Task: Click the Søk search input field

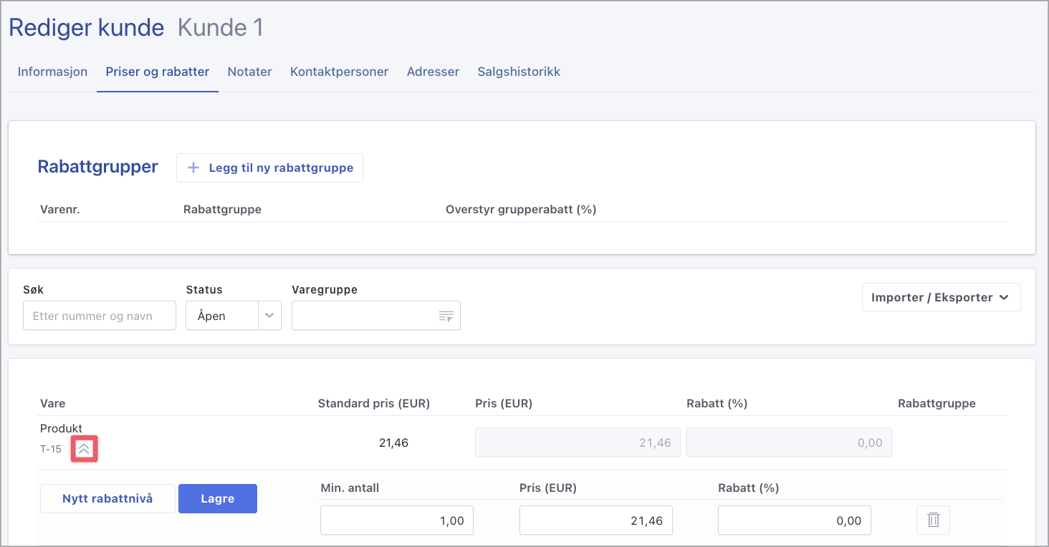Action: (99, 316)
